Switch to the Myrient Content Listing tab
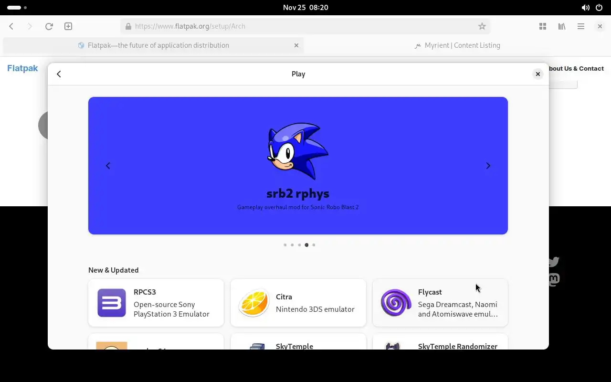611x382 pixels. tap(457, 45)
